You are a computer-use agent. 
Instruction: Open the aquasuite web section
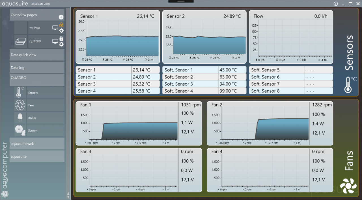pos(37,144)
